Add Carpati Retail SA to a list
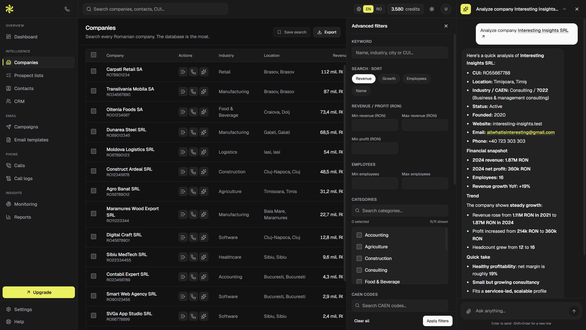Image resolution: width=586 pixels, height=330 pixels. click(183, 72)
